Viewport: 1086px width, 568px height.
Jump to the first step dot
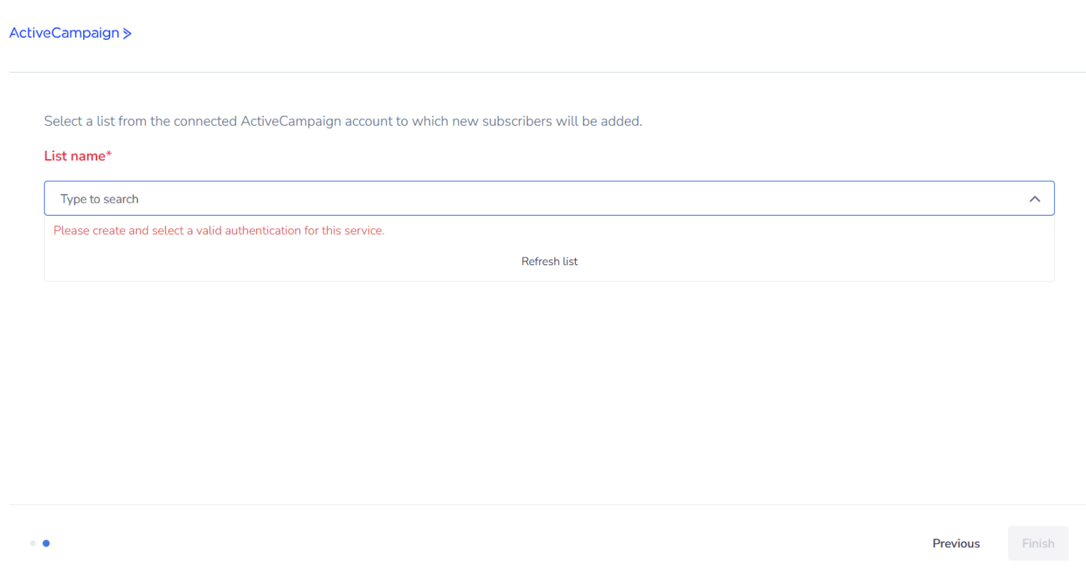pos(33,543)
